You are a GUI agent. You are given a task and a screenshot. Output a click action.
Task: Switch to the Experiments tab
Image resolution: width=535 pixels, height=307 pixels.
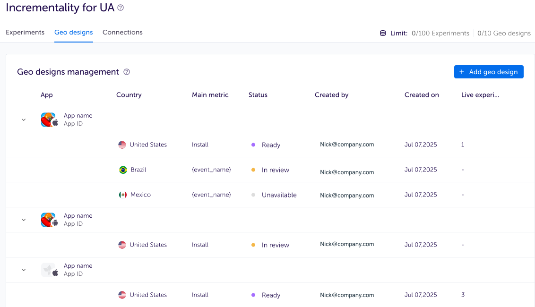(25, 33)
